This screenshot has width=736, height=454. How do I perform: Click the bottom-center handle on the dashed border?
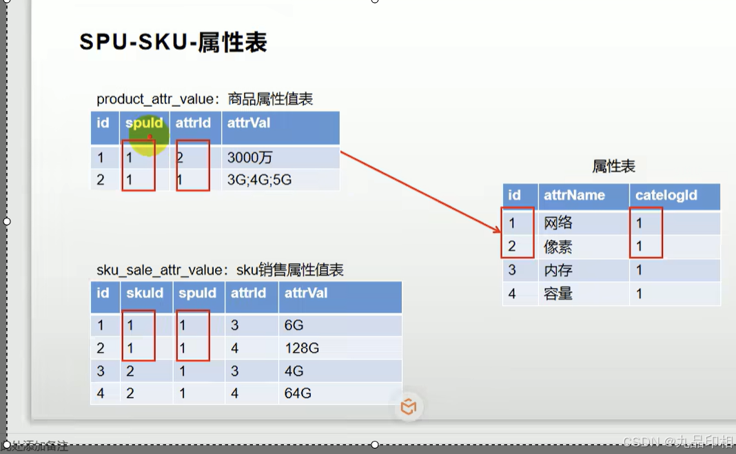click(374, 444)
